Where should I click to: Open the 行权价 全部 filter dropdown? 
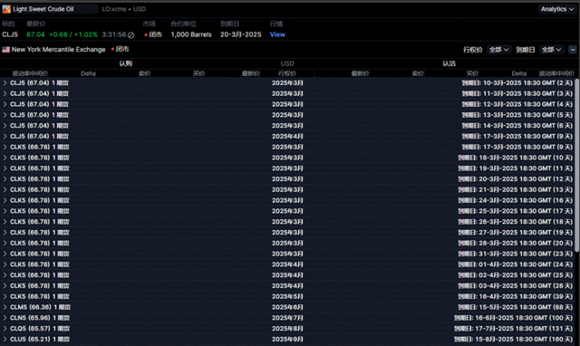click(498, 50)
